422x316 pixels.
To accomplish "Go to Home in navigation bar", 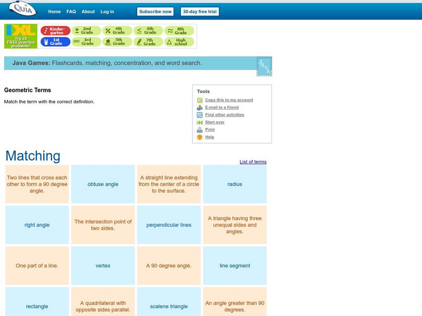I will (54, 12).
